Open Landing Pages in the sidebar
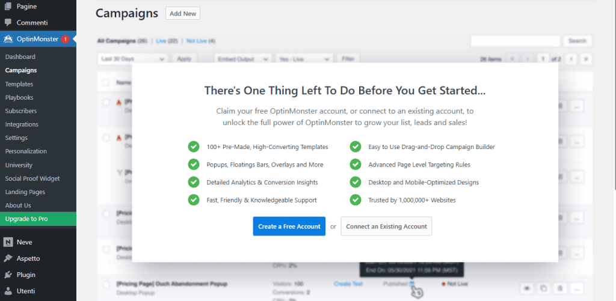The width and height of the screenshot is (616, 301). coord(25,192)
